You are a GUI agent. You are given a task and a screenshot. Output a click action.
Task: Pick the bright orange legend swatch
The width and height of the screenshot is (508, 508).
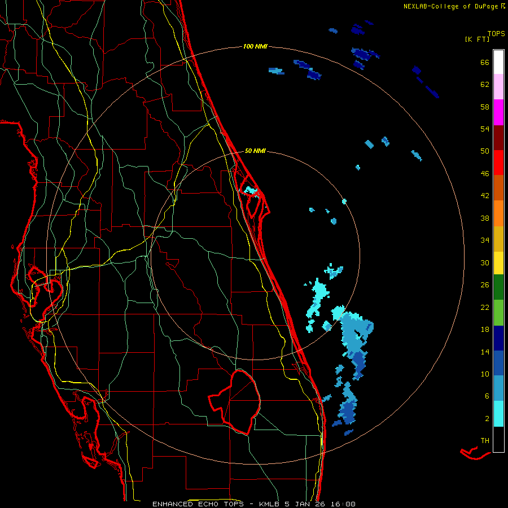(x=498, y=213)
